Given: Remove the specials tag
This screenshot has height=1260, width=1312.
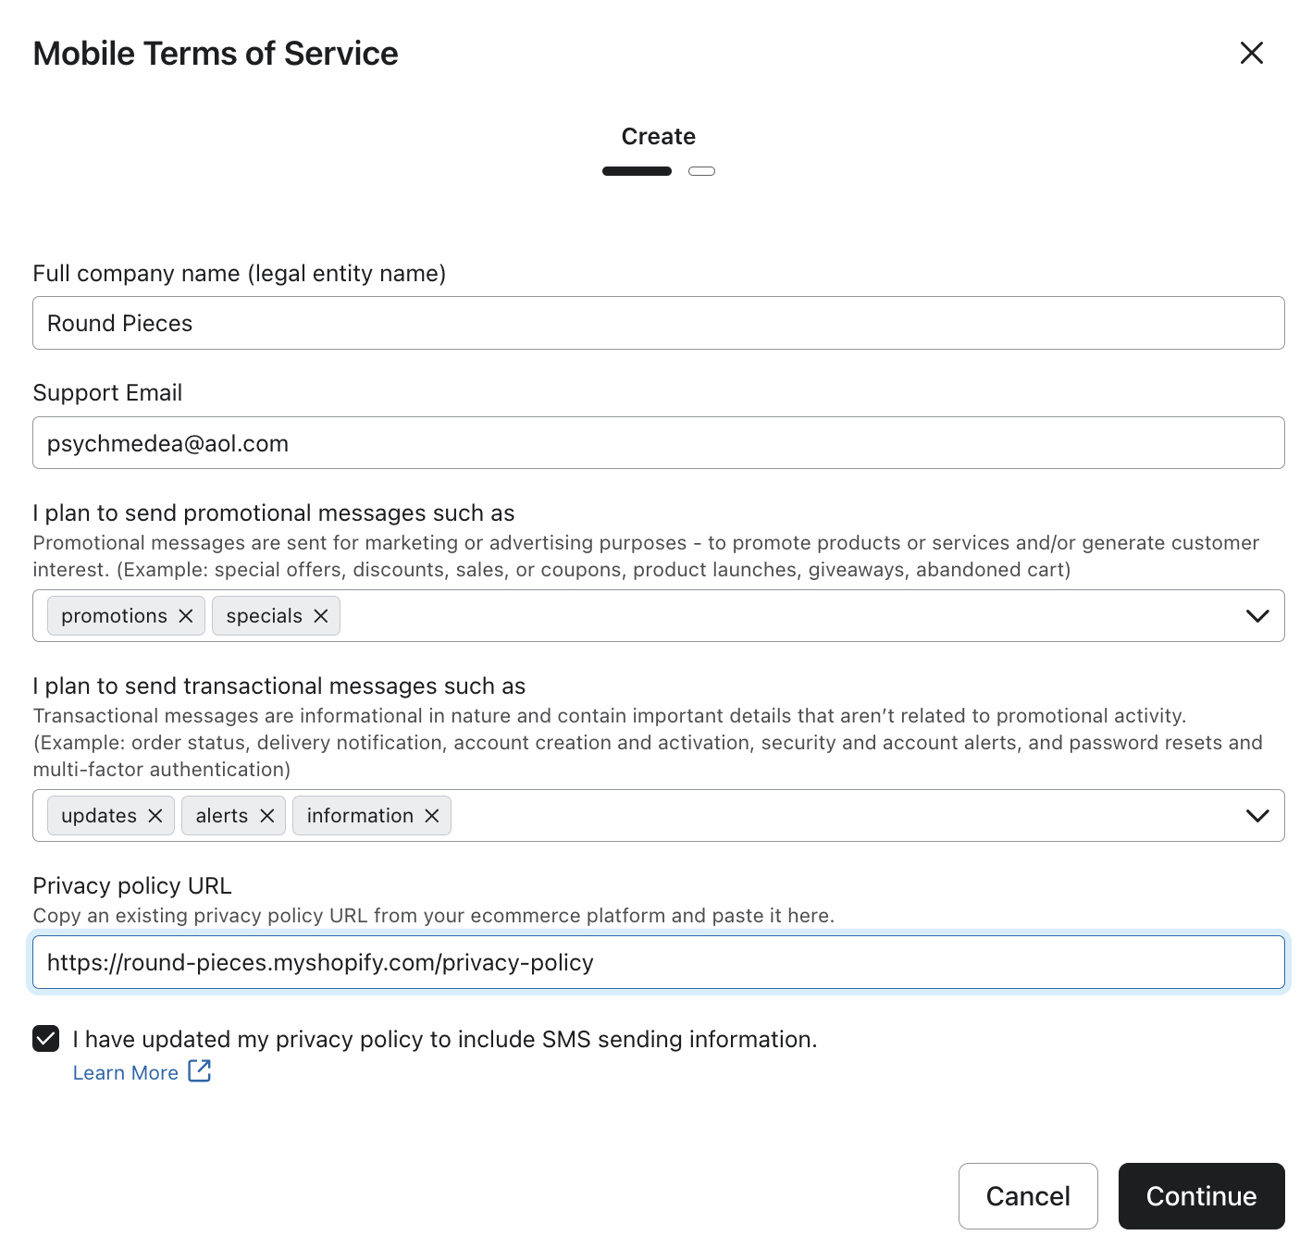Looking at the screenshot, I should pyautogui.click(x=321, y=615).
